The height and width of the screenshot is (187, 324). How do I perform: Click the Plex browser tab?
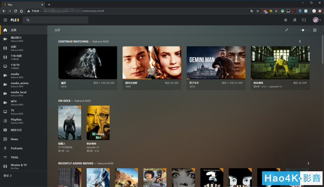pyautogui.click(x=23, y=5)
